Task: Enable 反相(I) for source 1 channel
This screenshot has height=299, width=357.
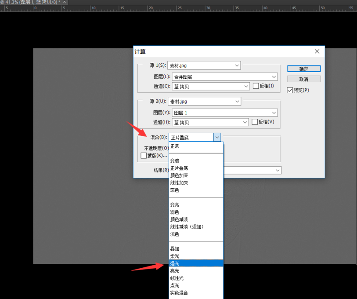Action: [x=256, y=86]
